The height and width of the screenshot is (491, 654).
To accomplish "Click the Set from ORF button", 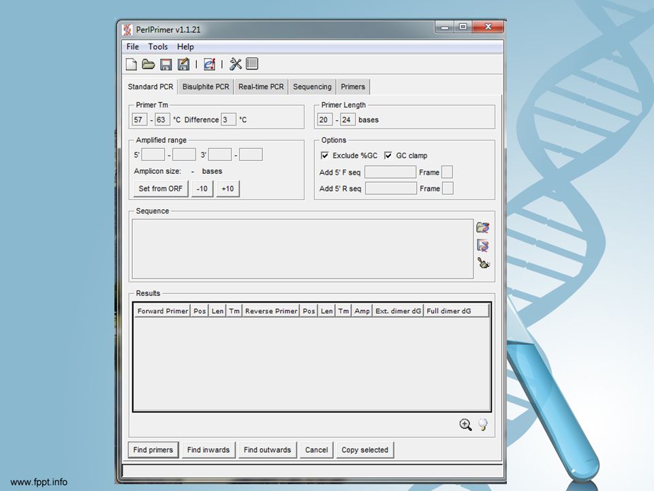I will pos(161,189).
